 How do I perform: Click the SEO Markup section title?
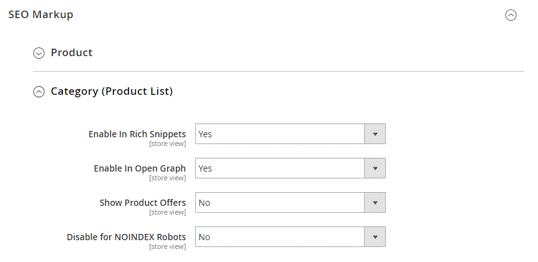[x=41, y=14]
